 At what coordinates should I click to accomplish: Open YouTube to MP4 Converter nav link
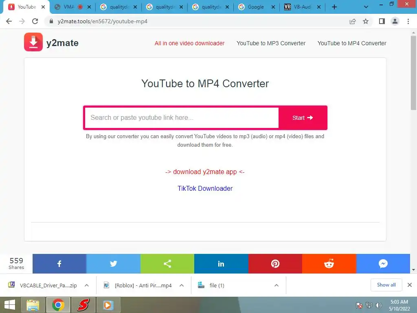(352, 43)
